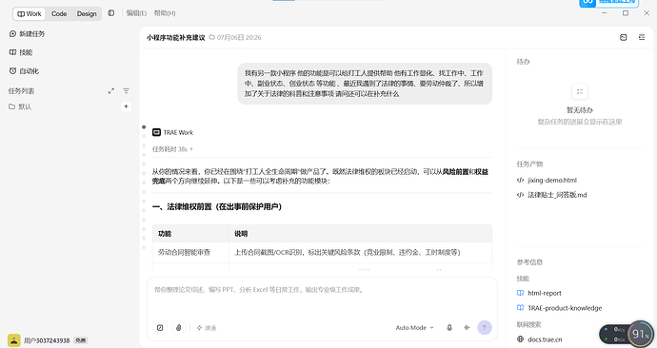Click the TRAE Work logo icon
Screen dimensions: 657x348
click(156, 132)
